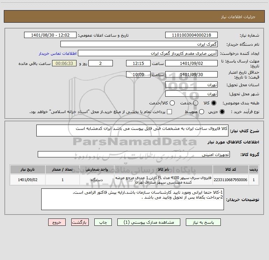Click the گروه کالا field تجهیزات امنیتی
Screen dimensions: 269x260
134,154
